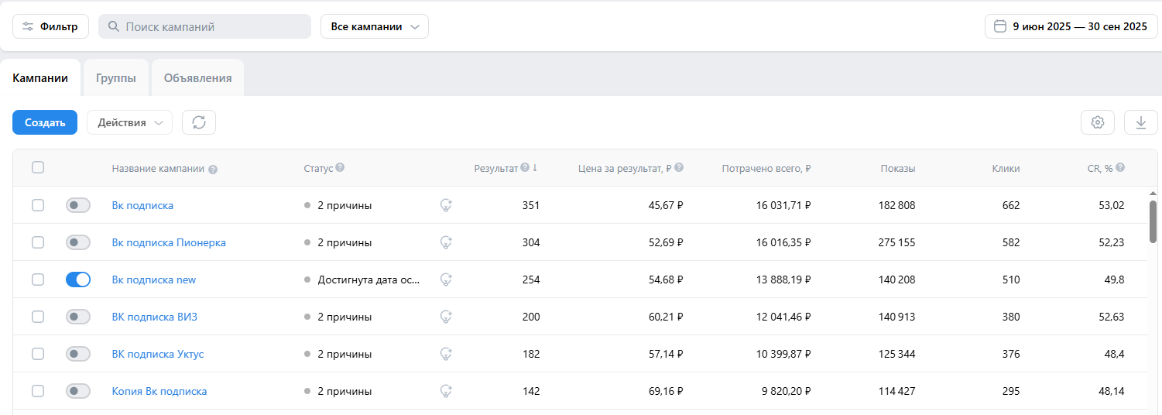This screenshot has height=415, width=1162.
Task: Click sort arrow in Результат column
Action: [535, 167]
